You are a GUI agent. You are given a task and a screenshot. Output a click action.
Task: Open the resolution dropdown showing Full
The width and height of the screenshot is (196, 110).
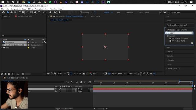pyautogui.click(x=98, y=74)
